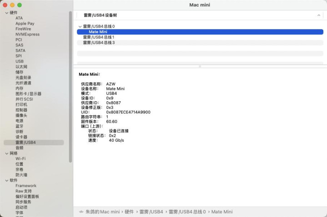Viewport: 327px width, 217px height.
Task: Click the pane splitter handle dot
Action: click(x=200, y=66)
